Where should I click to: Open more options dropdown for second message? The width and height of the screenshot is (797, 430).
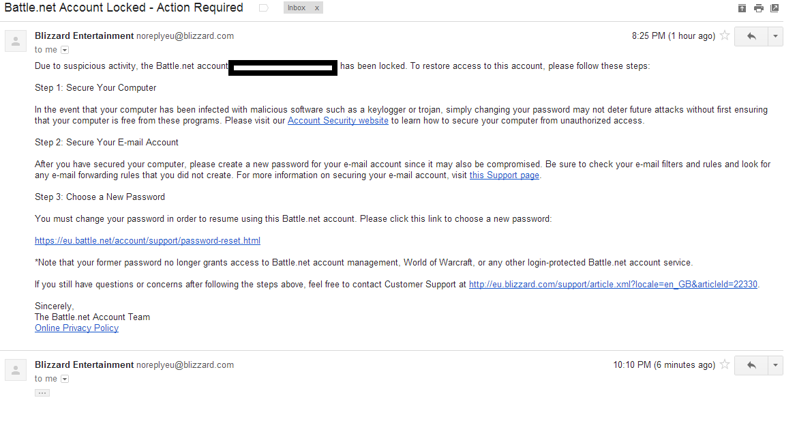(x=775, y=365)
